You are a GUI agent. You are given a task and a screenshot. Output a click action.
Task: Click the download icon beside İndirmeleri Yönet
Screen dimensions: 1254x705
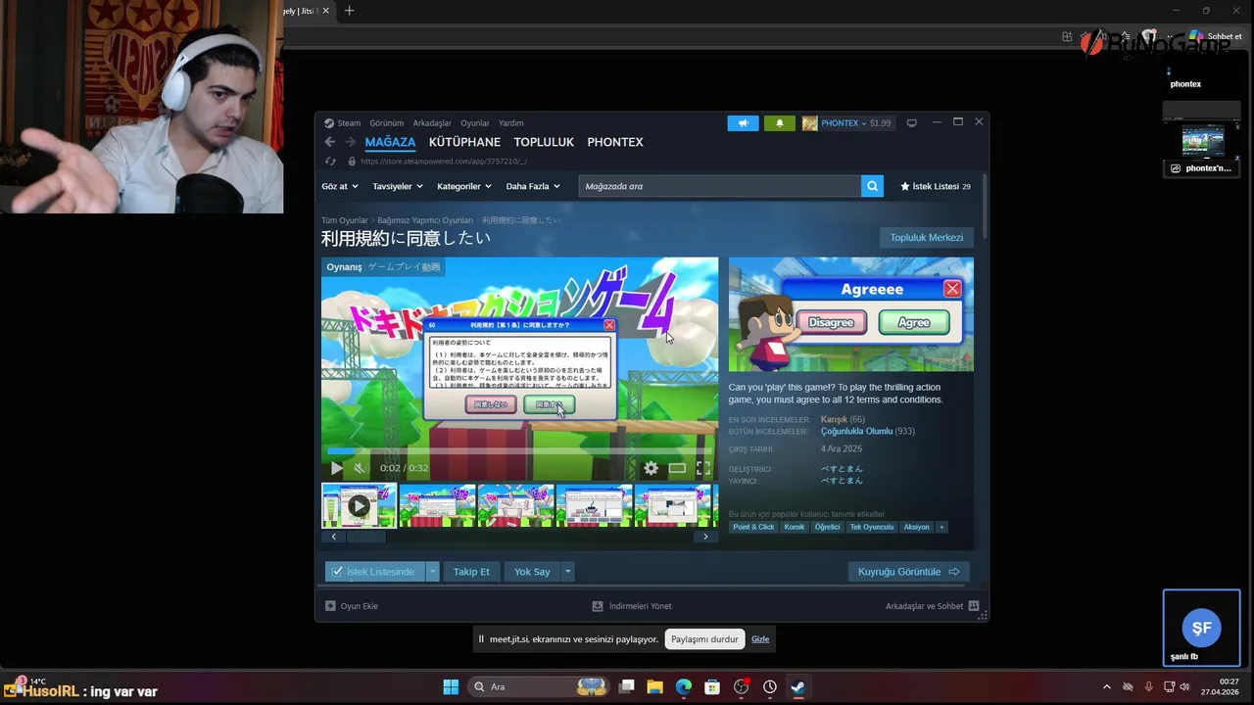point(598,606)
